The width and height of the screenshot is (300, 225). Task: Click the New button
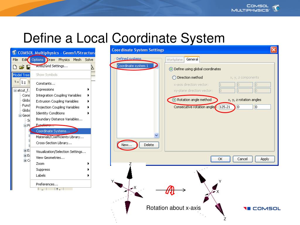127,145
